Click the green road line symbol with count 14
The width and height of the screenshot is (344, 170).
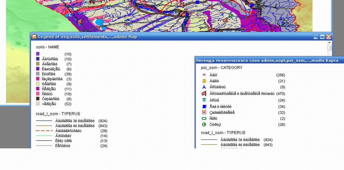pos(44,136)
